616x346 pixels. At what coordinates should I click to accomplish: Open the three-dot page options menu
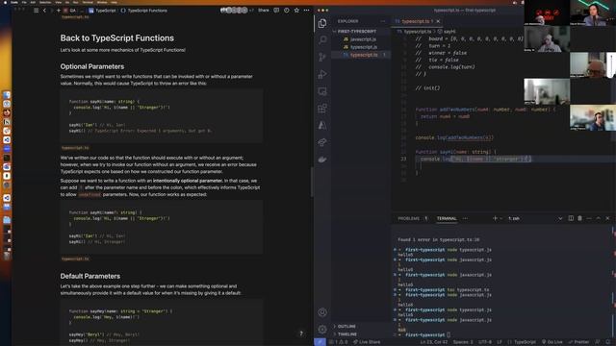pyautogui.click(x=306, y=11)
